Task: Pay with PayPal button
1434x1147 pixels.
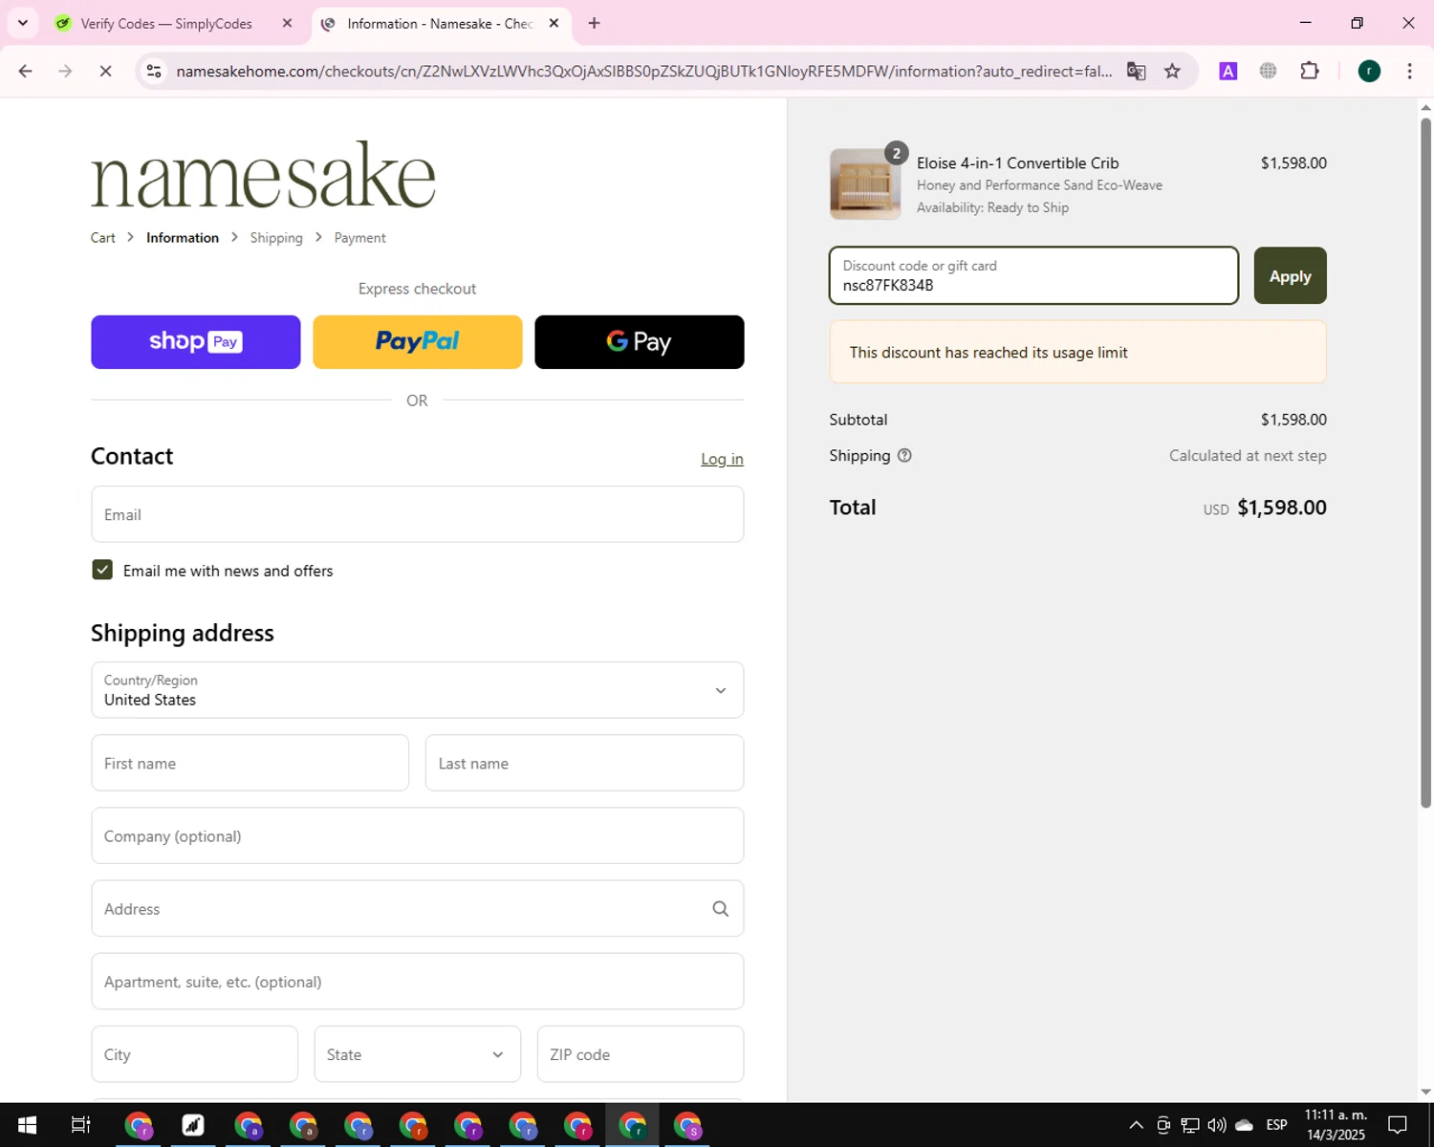Action: pyautogui.click(x=418, y=342)
